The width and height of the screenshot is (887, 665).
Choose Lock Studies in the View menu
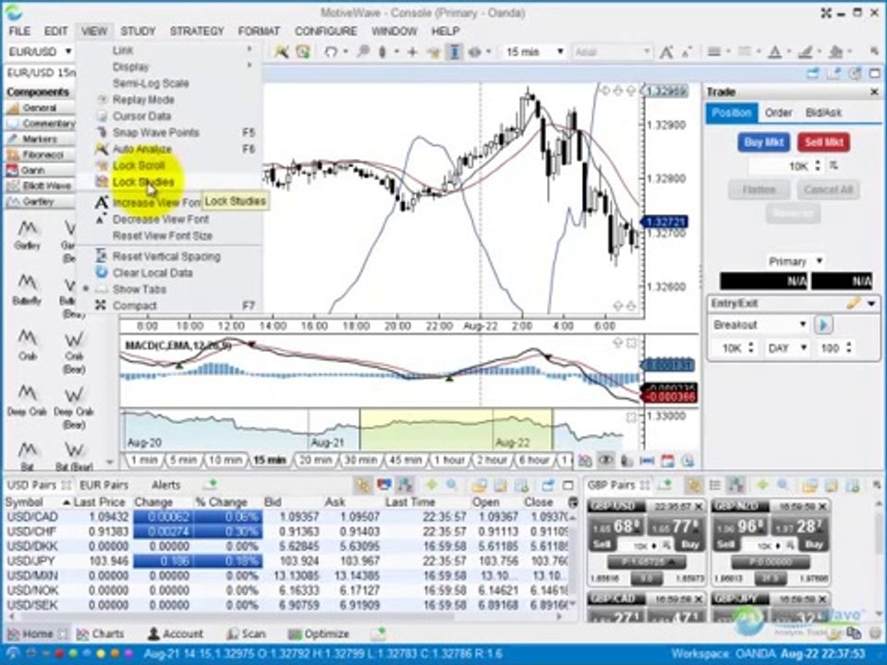coord(143,182)
